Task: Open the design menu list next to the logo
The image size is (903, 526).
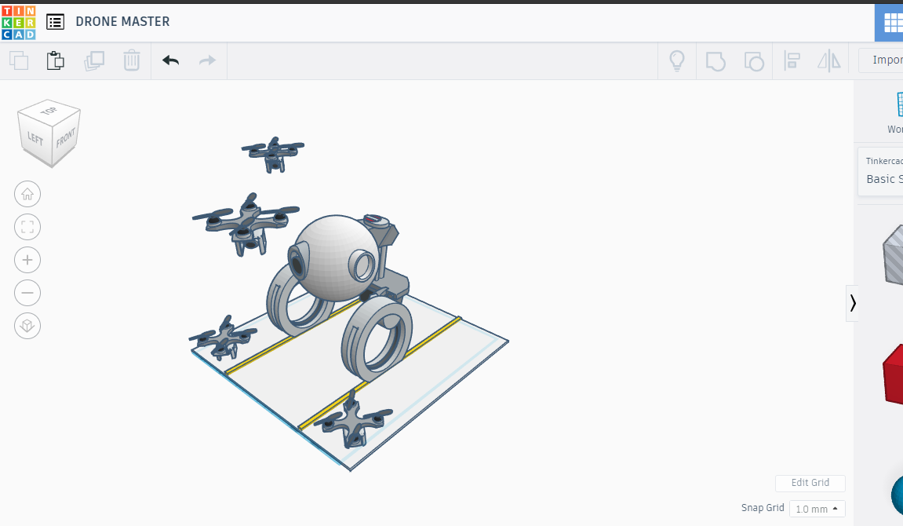Action: [55, 21]
